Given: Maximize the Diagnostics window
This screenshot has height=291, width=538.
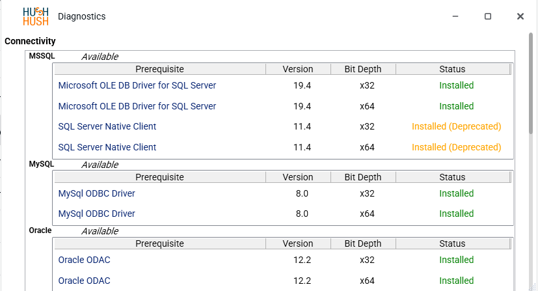Looking at the screenshot, I should coord(488,16).
